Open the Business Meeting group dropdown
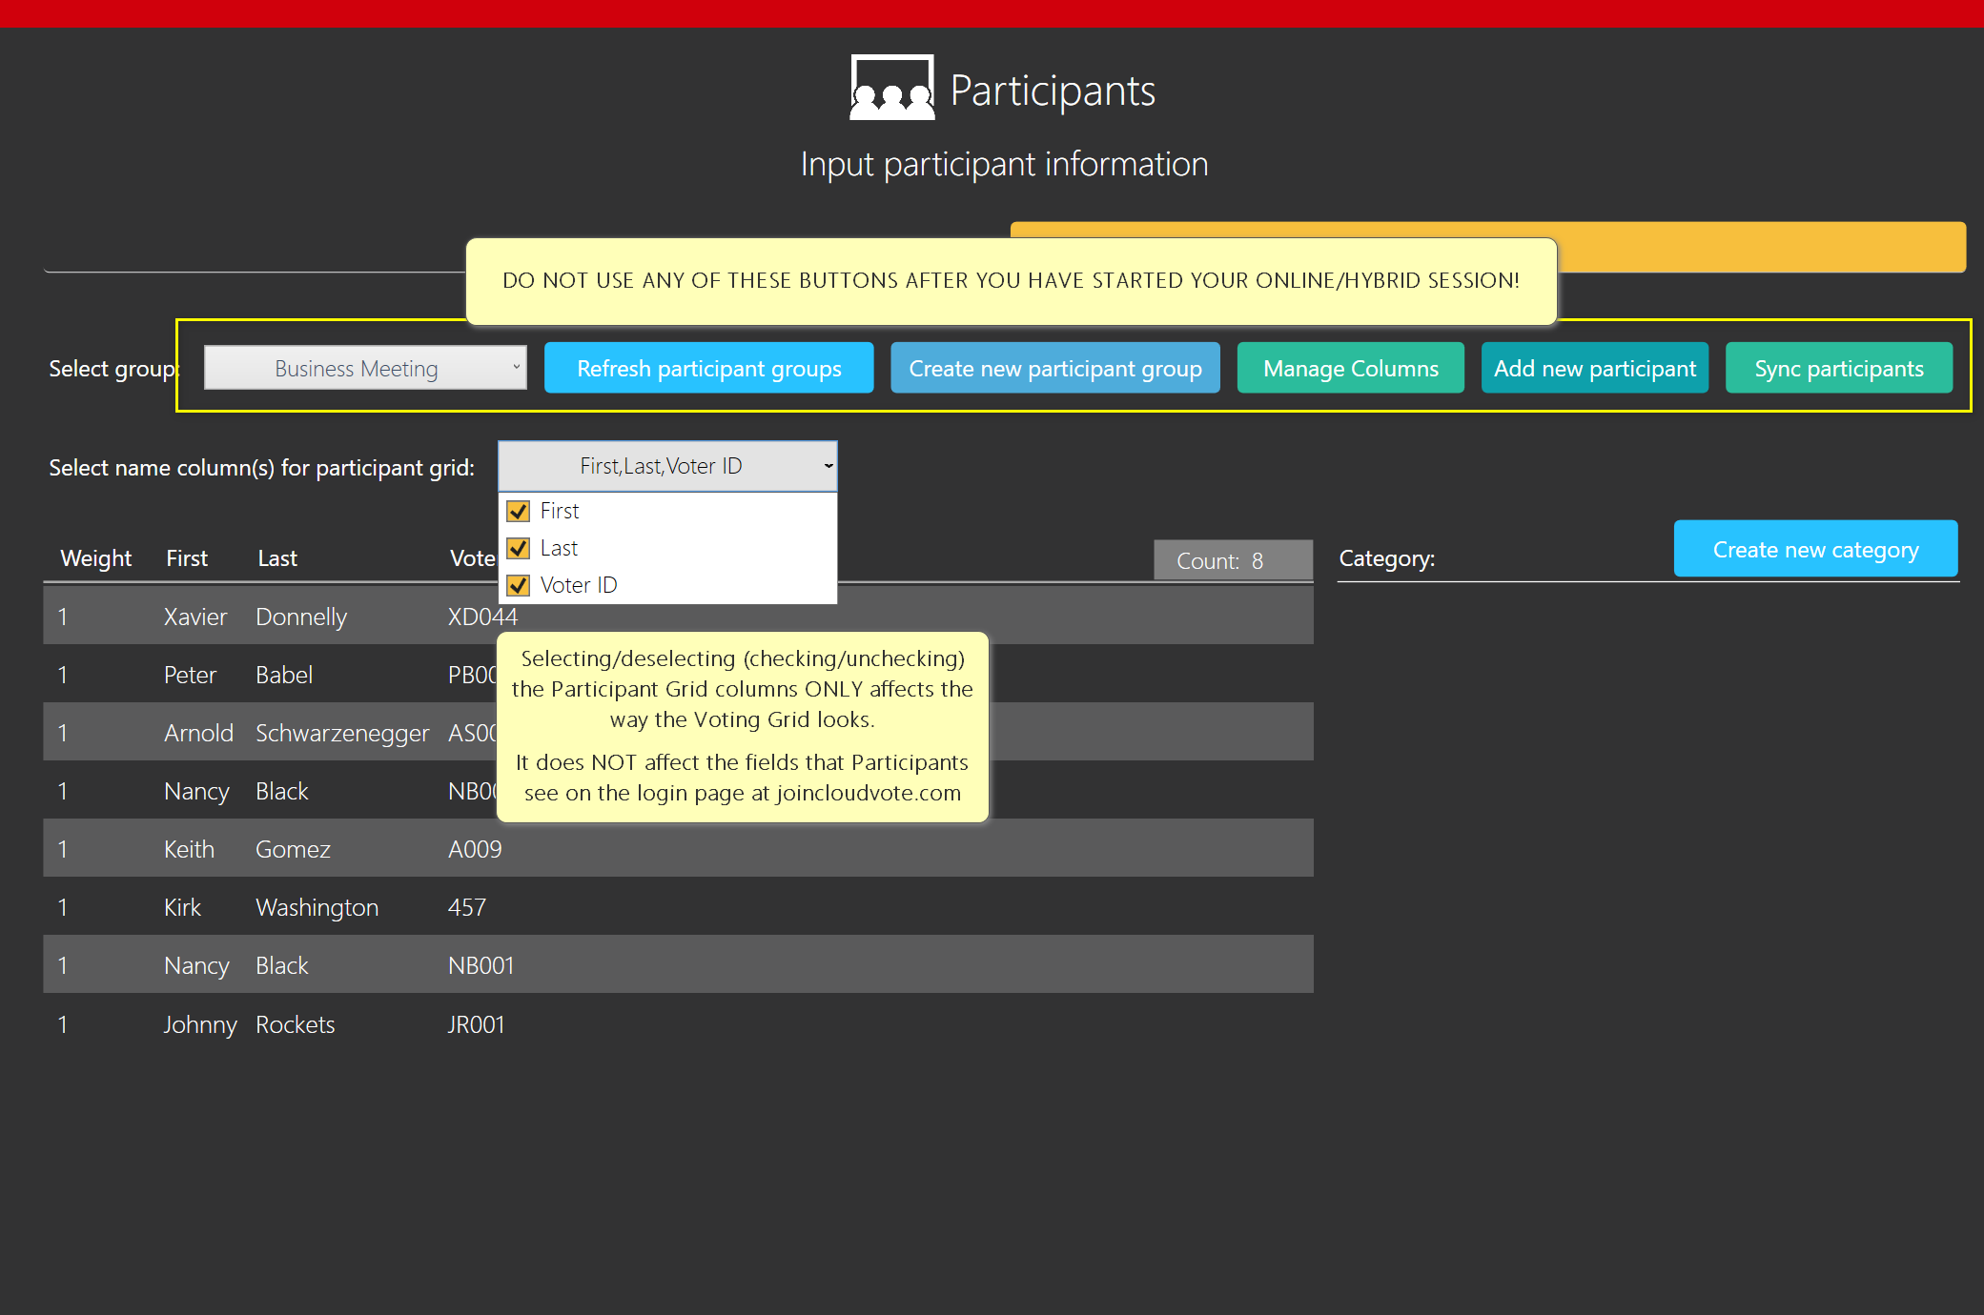The width and height of the screenshot is (1984, 1315). (365, 369)
